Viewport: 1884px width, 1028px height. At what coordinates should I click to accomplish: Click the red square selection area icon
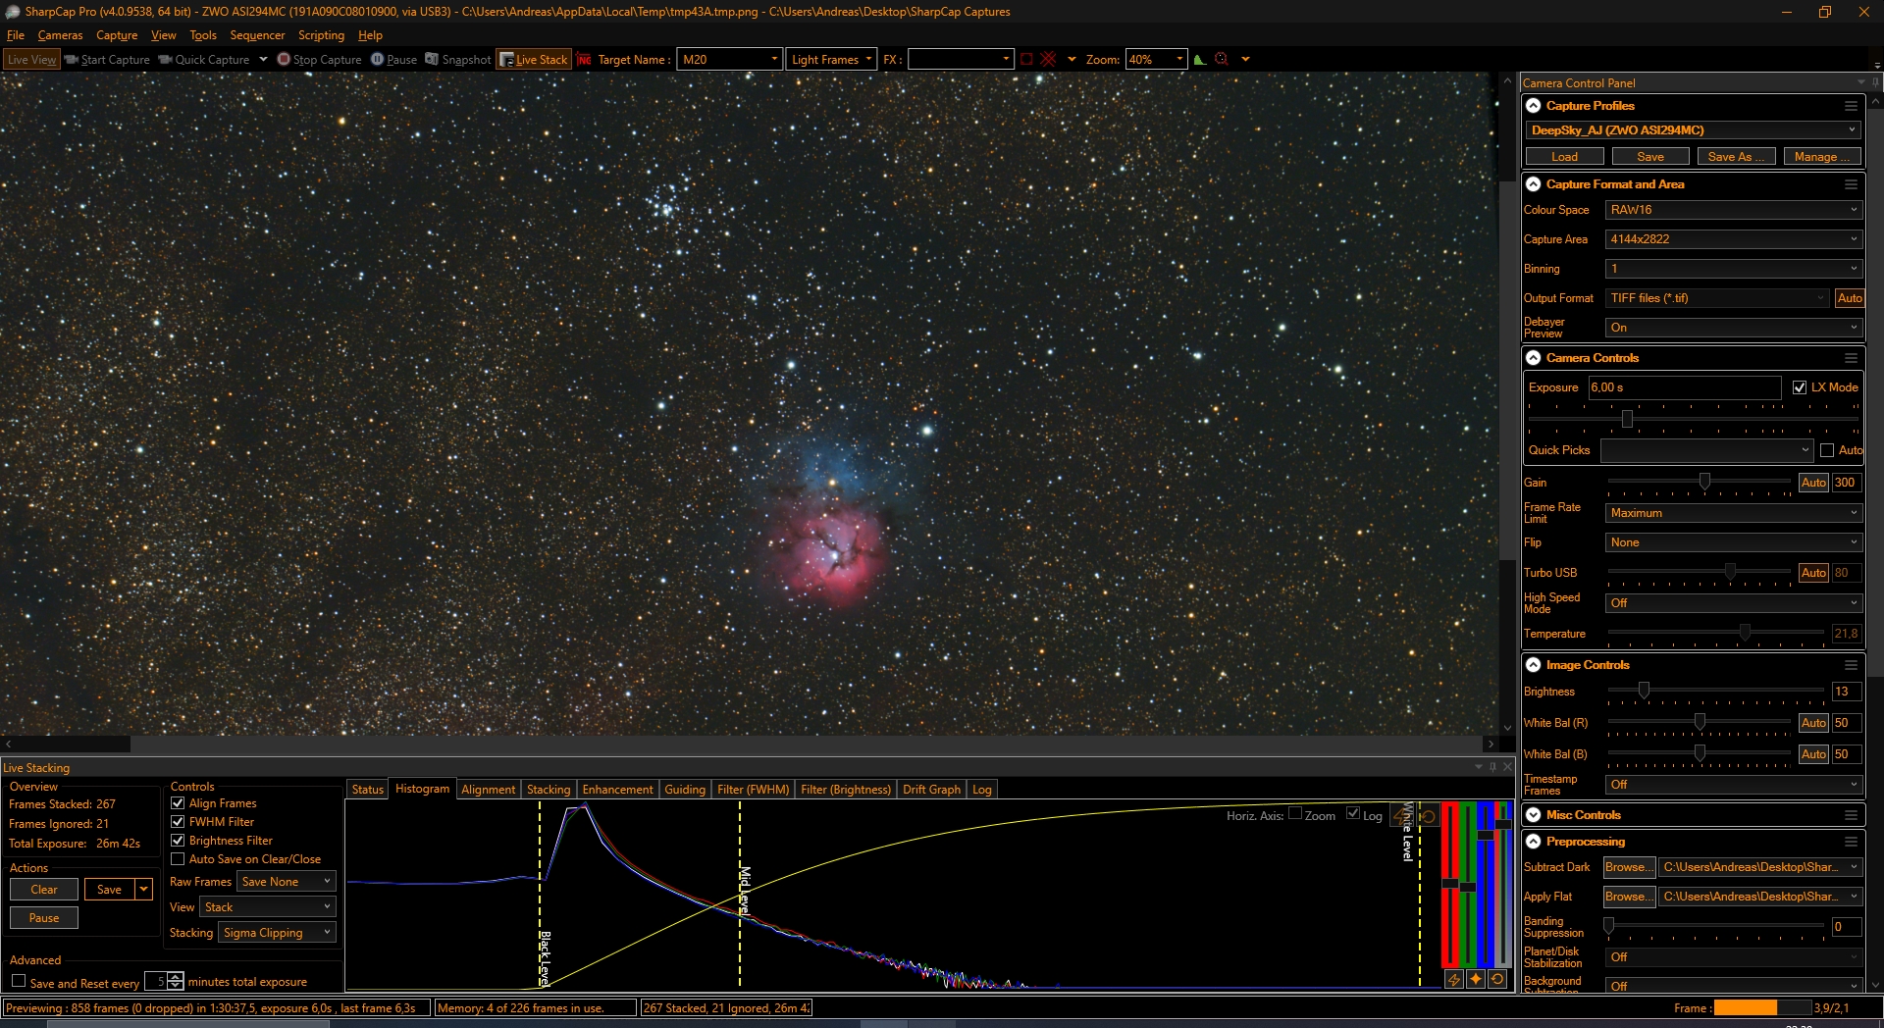[x=1026, y=60]
